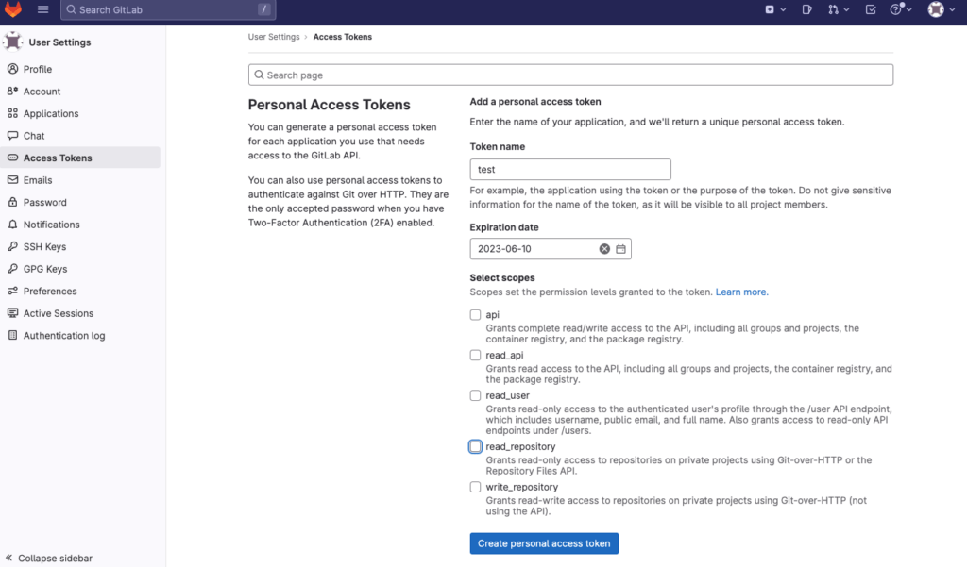Image resolution: width=967 pixels, height=567 pixels.
Task: Open the hamburger main menu
Action: (x=43, y=9)
